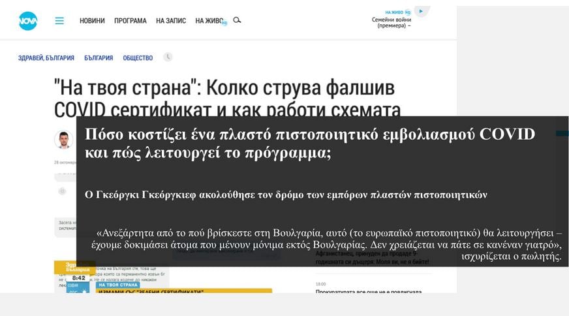569x316 pixels.
Task: Play the live stream button
Action: [x=422, y=11]
